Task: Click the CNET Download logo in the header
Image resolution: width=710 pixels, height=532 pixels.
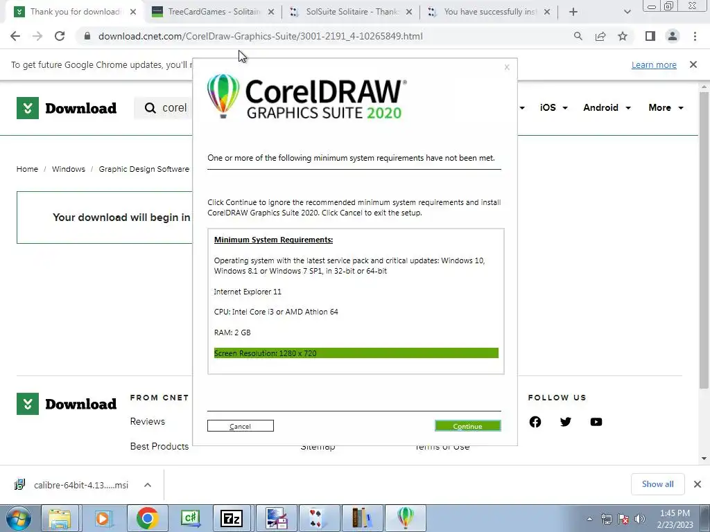Action: (x=67, y=107)
